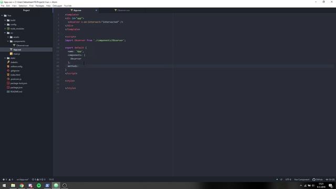Open the Git panel from status bar

[330, 180]
